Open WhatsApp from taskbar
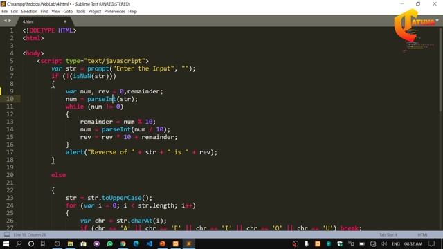This screenshot has width=443, height=249. coord(109,243)
